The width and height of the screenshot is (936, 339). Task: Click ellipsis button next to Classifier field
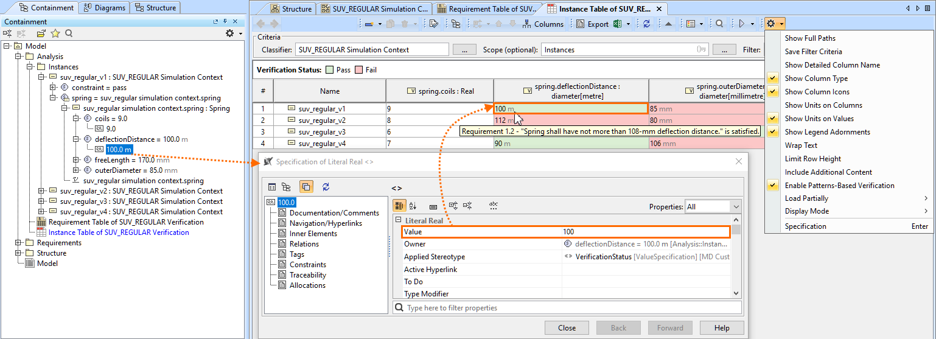pos(464,50)
